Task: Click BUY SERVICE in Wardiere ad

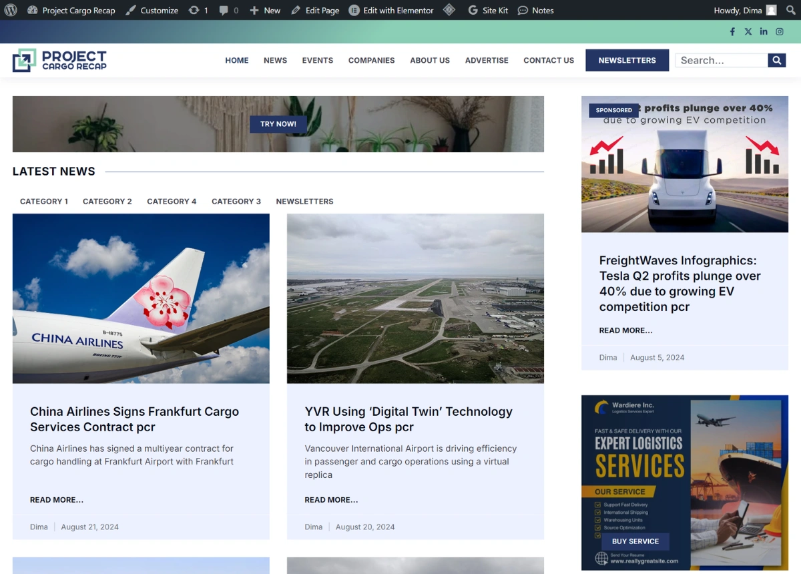Action: [635, 541]
